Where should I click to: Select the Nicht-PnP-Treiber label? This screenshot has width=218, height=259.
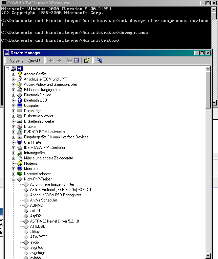click(x=38, y=179)
